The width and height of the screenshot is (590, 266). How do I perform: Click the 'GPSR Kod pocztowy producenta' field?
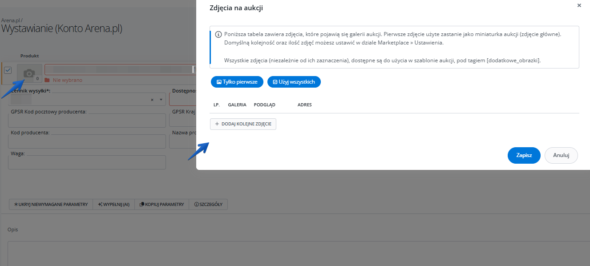[87, 121]
